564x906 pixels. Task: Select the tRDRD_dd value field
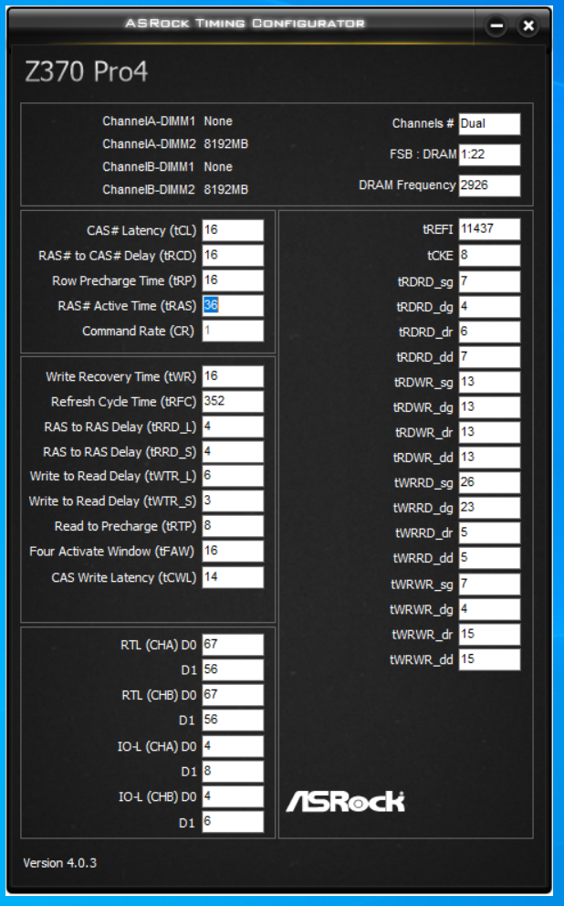489,357
